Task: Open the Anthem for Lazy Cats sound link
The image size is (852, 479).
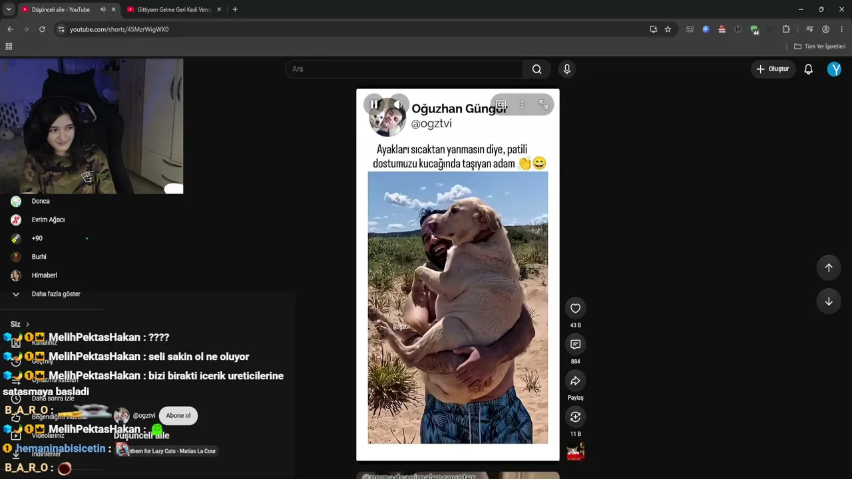Action: click(166, 450)
